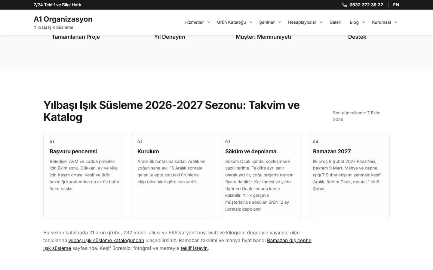Click the step number 02 label
The image size is (433, 270).
pyautogui.click(x=140, y=142)
